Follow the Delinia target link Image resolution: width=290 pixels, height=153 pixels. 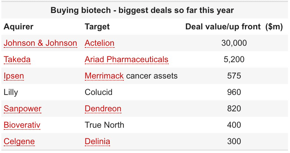point(97,141)
